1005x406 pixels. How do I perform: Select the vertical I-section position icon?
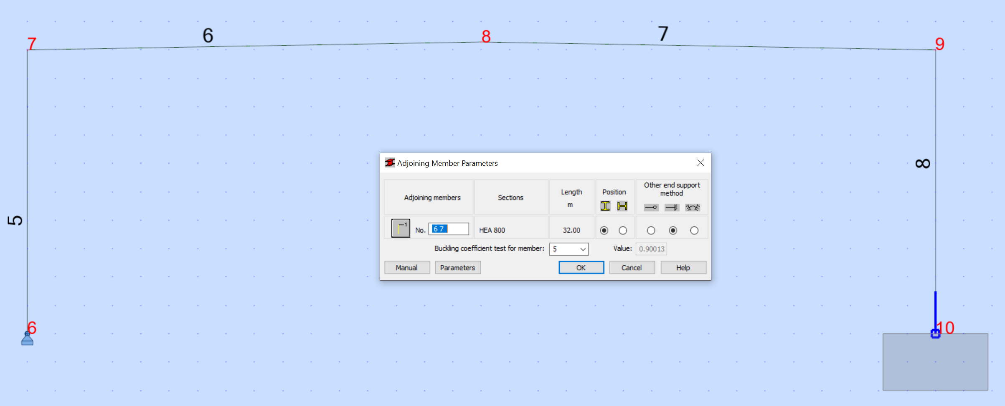[605, 206]
